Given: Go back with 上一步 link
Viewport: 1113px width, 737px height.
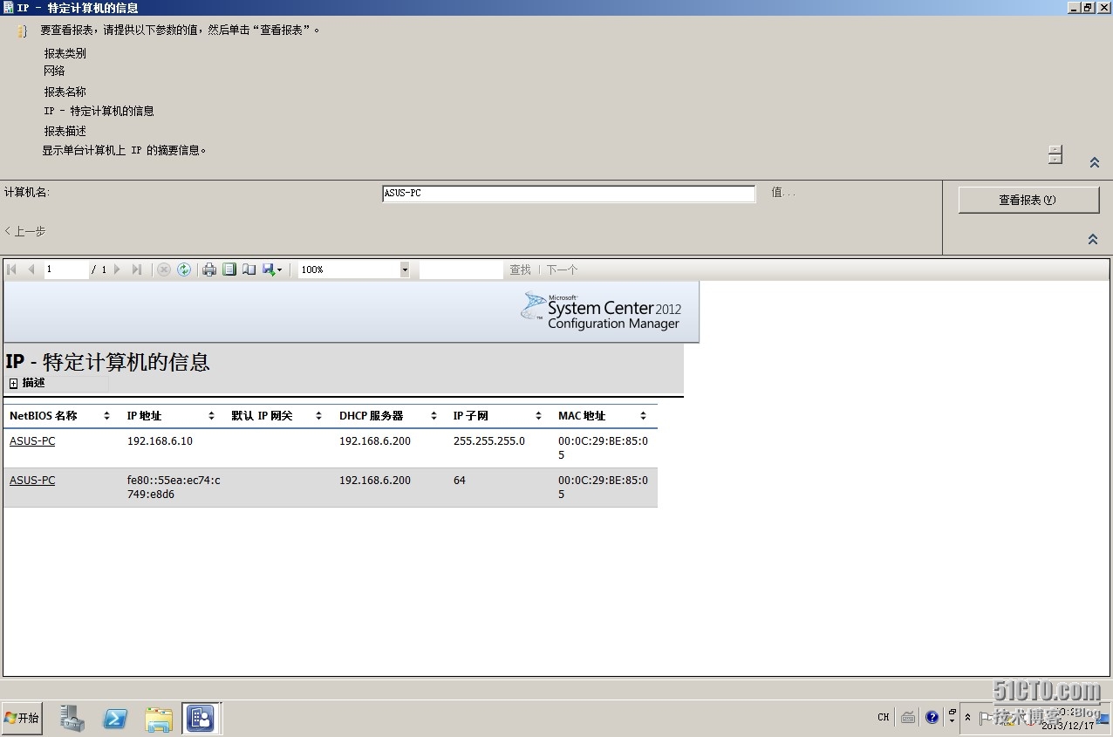Looking at the screenshot, I should pos(25,231).
